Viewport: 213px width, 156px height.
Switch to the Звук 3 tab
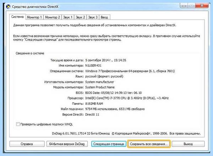(x=93, y=17)
